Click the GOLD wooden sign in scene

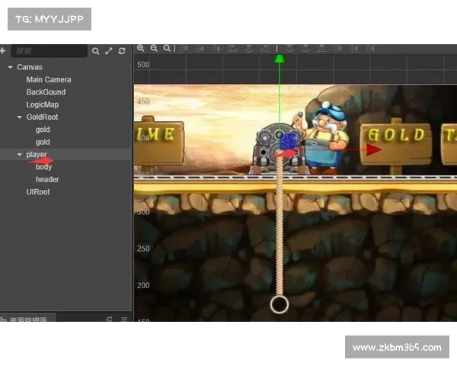[x=395, y=143]
